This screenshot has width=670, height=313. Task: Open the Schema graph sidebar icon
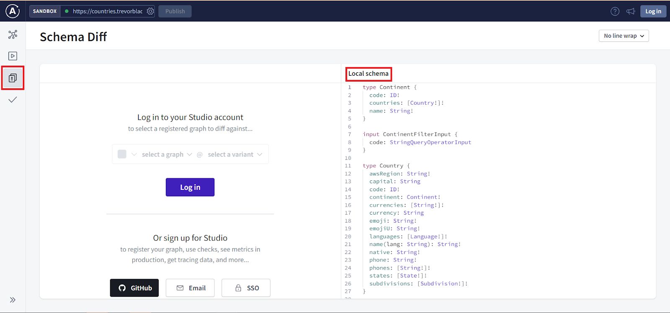pyautogui.click(x=13, y=34)
